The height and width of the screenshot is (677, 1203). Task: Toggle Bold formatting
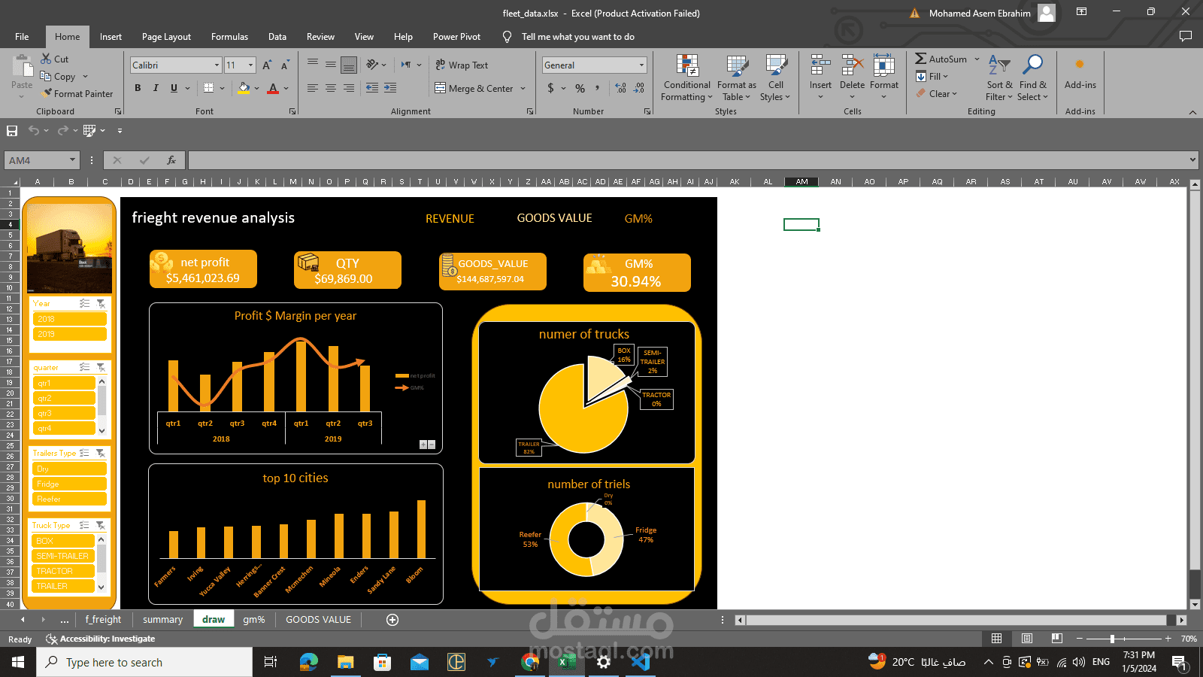point(138,88)
